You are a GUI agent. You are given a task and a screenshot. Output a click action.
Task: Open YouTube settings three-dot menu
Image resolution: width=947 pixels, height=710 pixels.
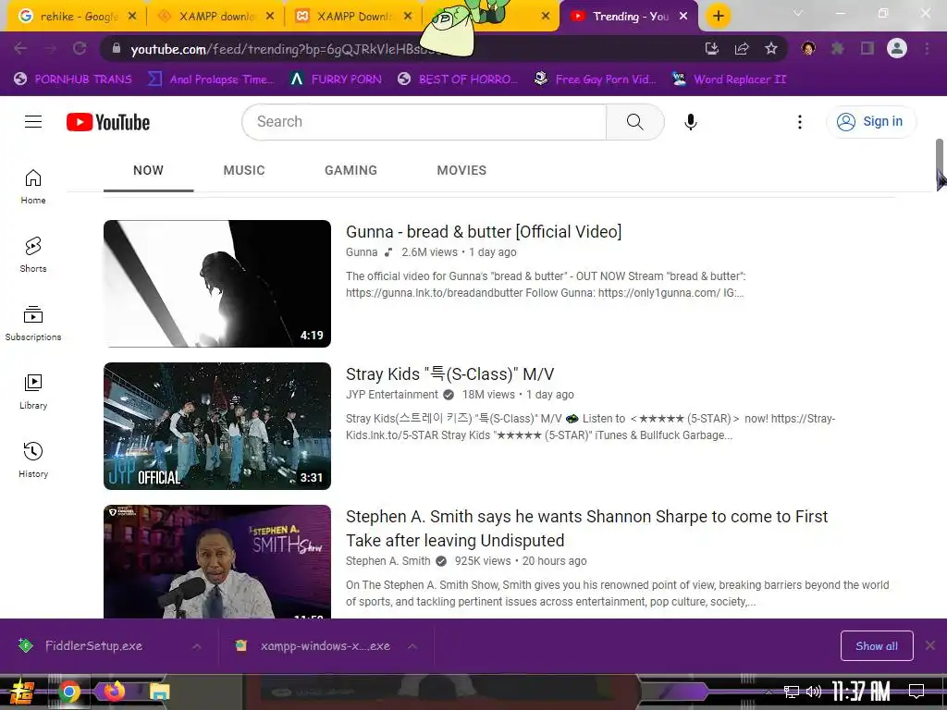800,122
